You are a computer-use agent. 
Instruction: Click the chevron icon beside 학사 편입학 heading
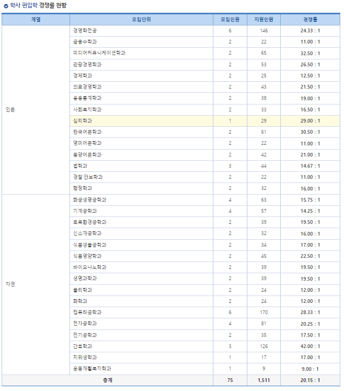[x=6, y=6]
